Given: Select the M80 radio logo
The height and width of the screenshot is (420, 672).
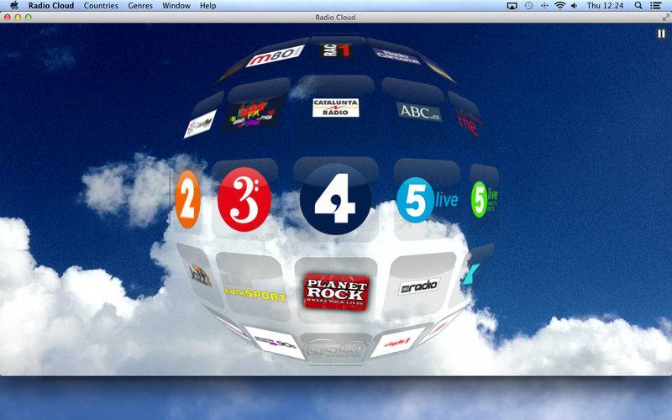Looking at the screenshot, I should (x=275, y=55).
